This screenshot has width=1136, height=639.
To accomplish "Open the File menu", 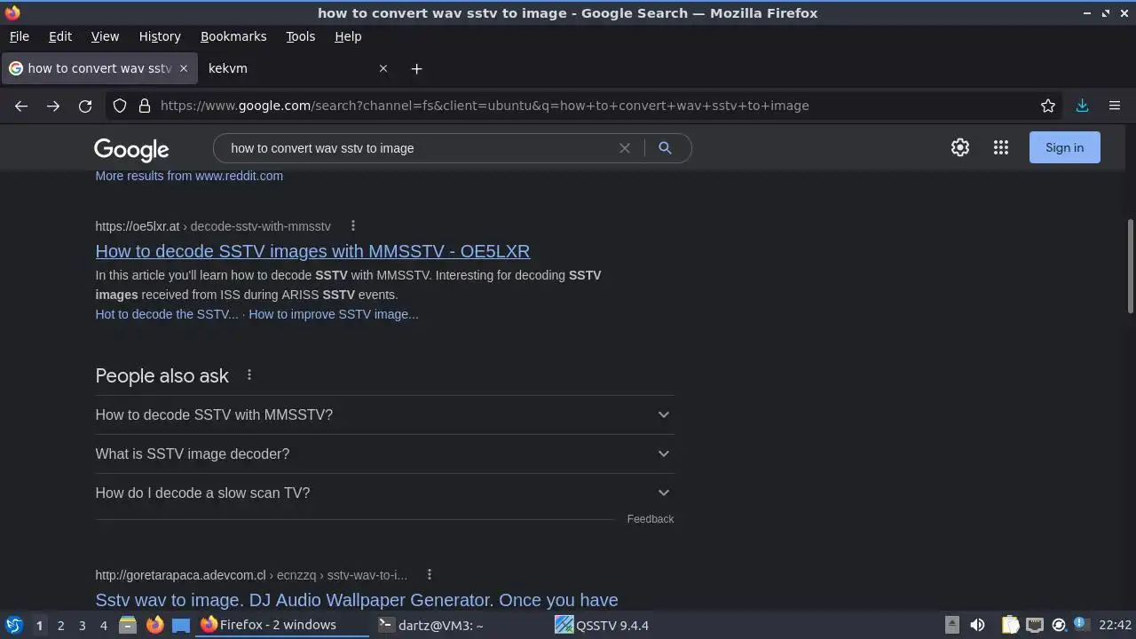I will (19, 36).
